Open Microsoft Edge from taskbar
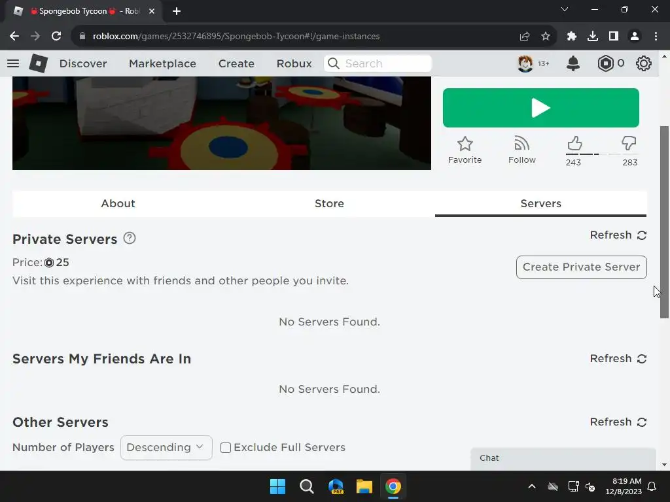 point(336,486)
